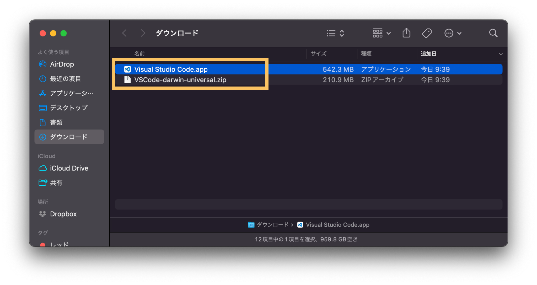Click the tag icon in the toolbar
The image size is (537, 285).
click(x=427, y=33)
